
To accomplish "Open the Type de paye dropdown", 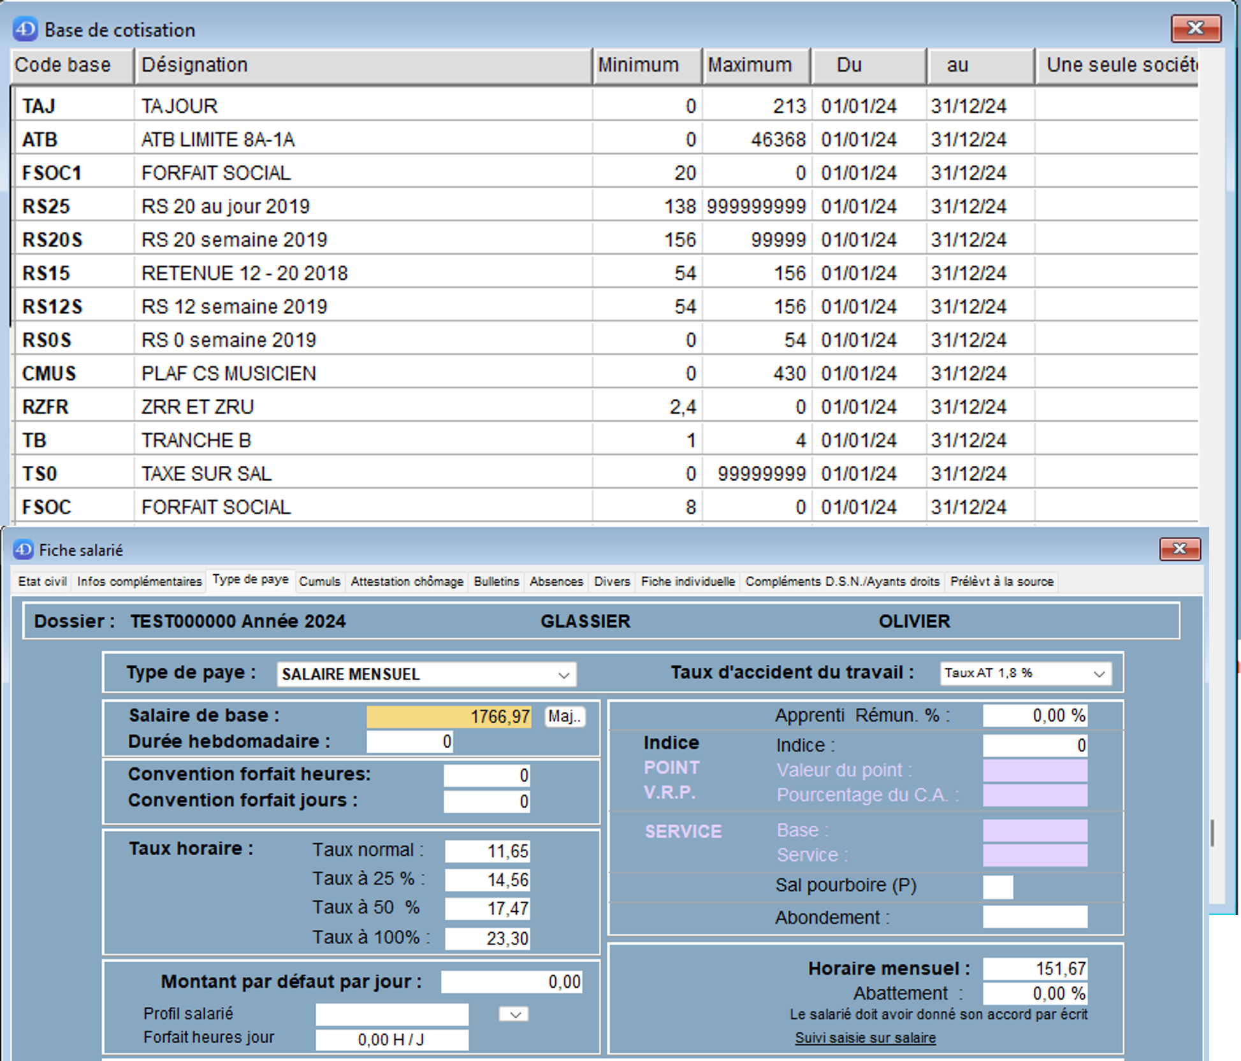I will (x=563, y=675).
